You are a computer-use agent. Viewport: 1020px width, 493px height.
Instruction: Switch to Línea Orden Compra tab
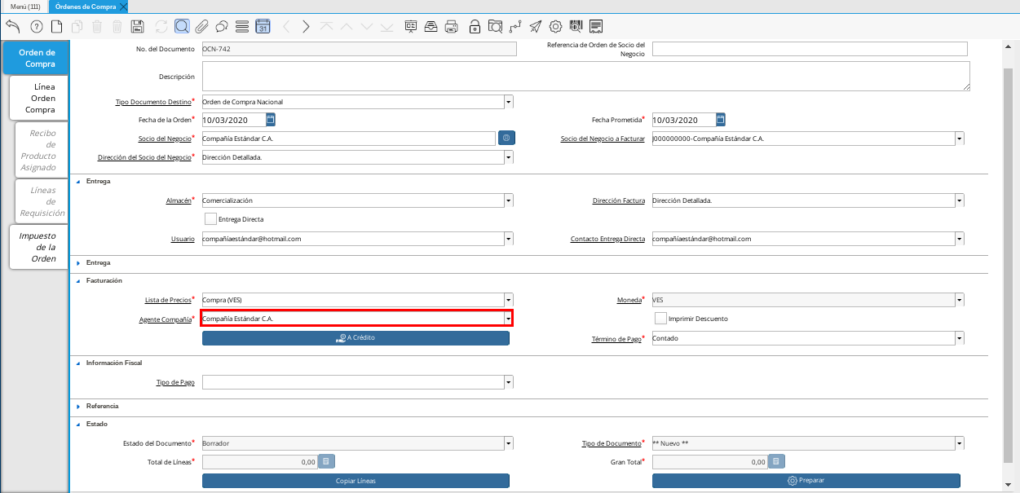39,98
